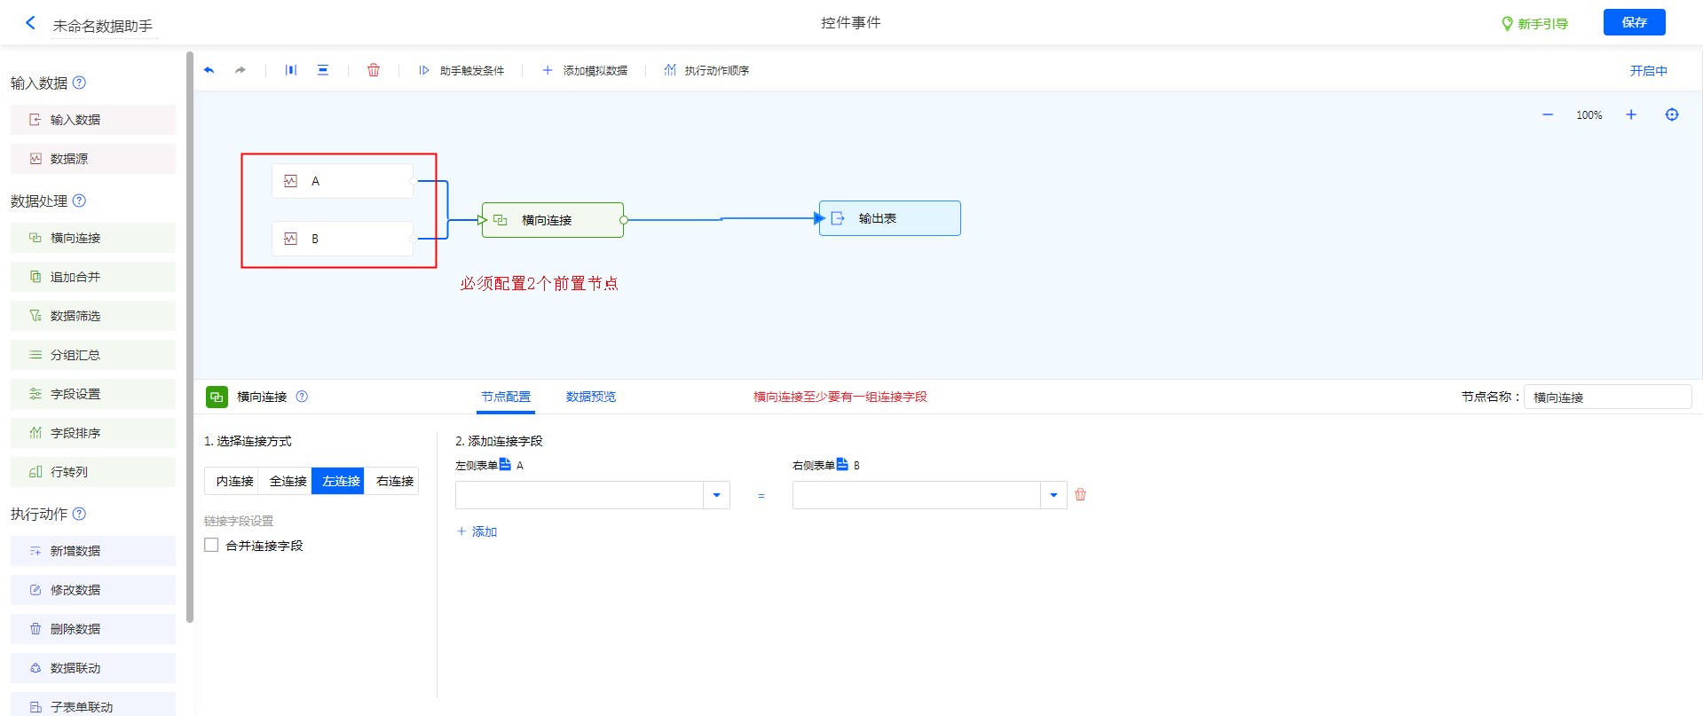The image size is (1703, 716).
Task: Click the 保存 button
Action: 1634,22
